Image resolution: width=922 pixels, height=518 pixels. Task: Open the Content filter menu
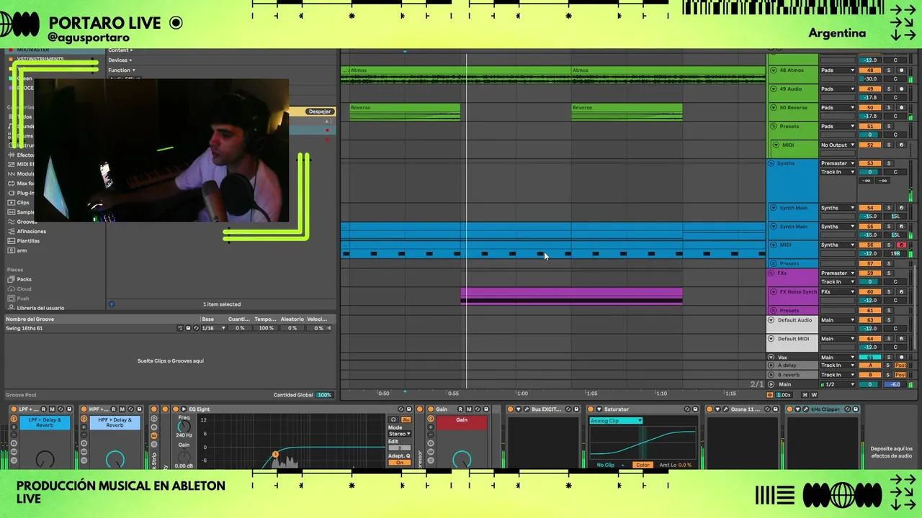point(120,50)
